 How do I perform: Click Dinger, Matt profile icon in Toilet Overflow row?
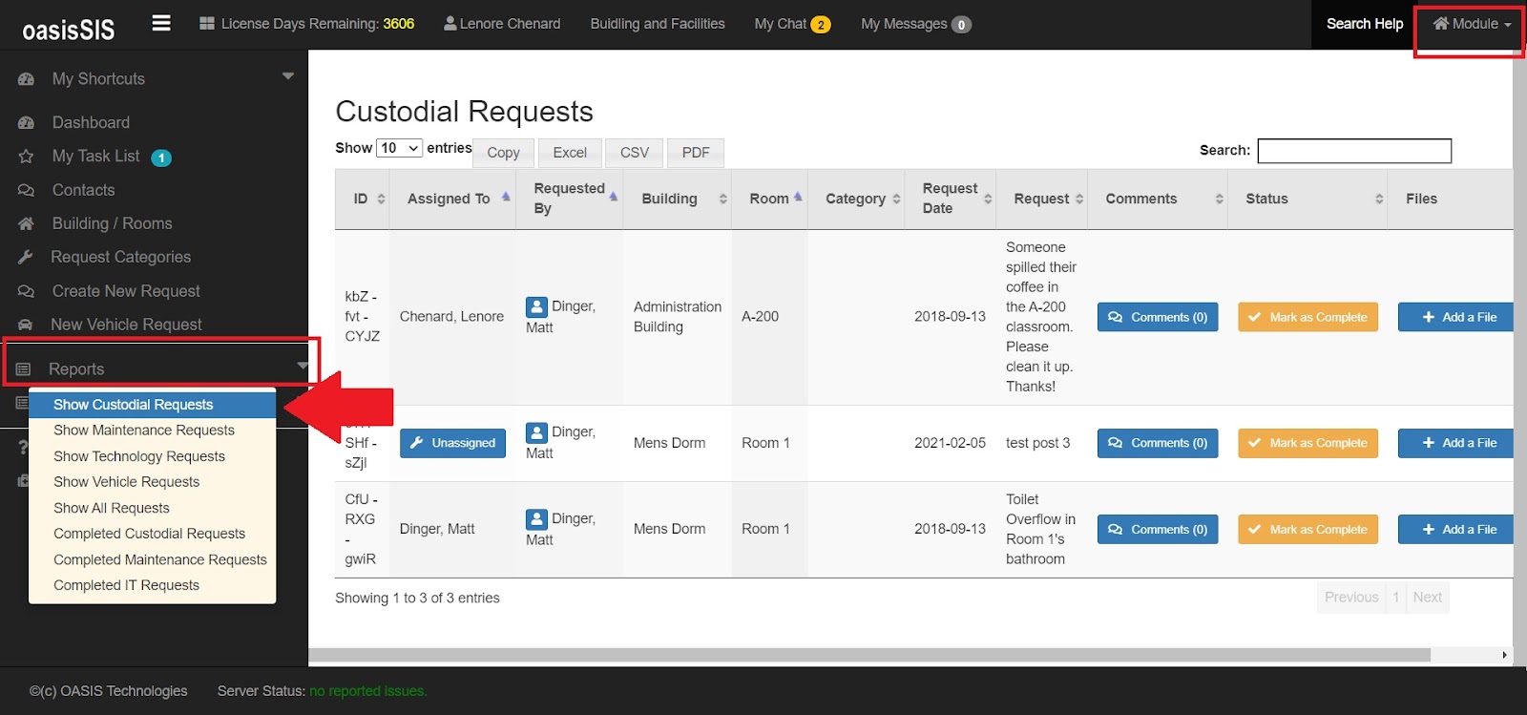[x=537, y=519]
